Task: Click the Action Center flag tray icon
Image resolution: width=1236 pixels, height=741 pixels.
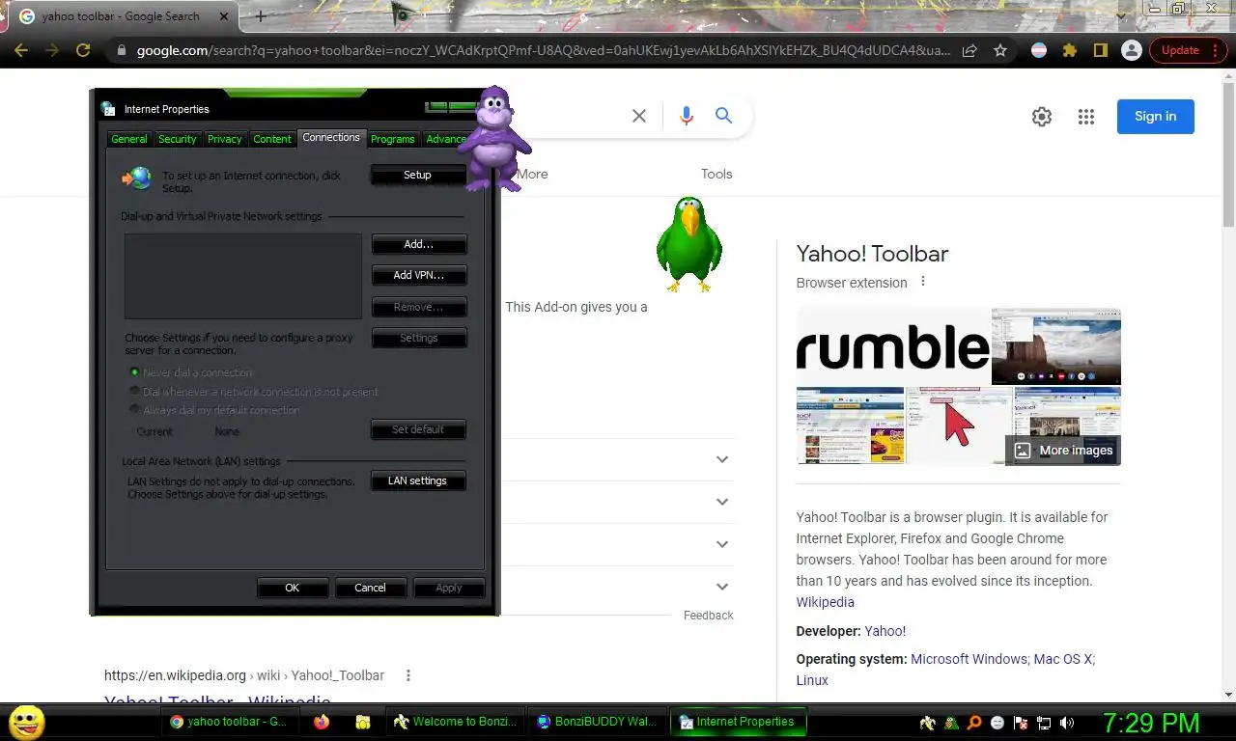Action: pos(1021,722)
